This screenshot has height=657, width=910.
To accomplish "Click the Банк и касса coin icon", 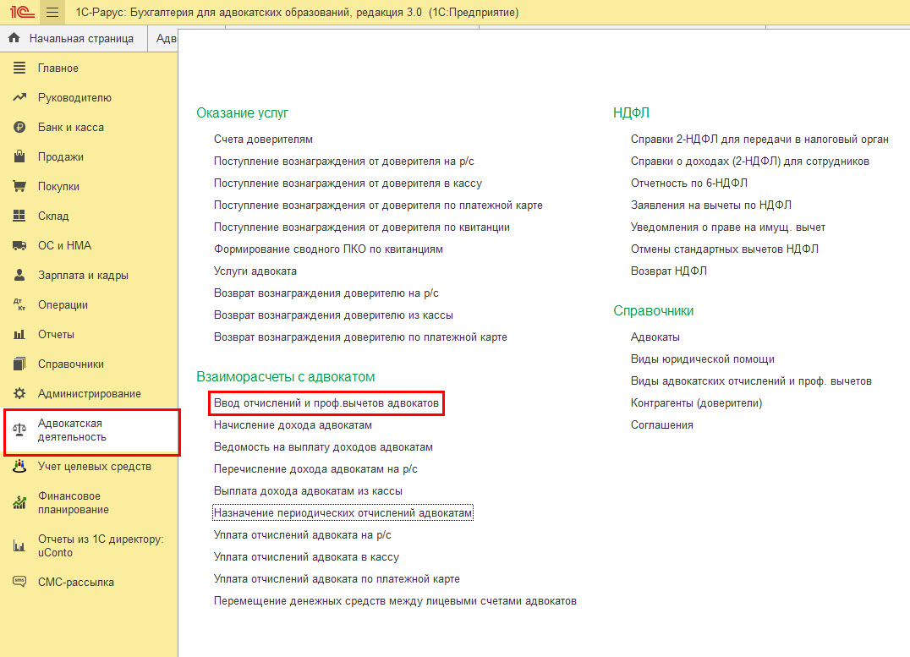I will click(x=19, y=128).
